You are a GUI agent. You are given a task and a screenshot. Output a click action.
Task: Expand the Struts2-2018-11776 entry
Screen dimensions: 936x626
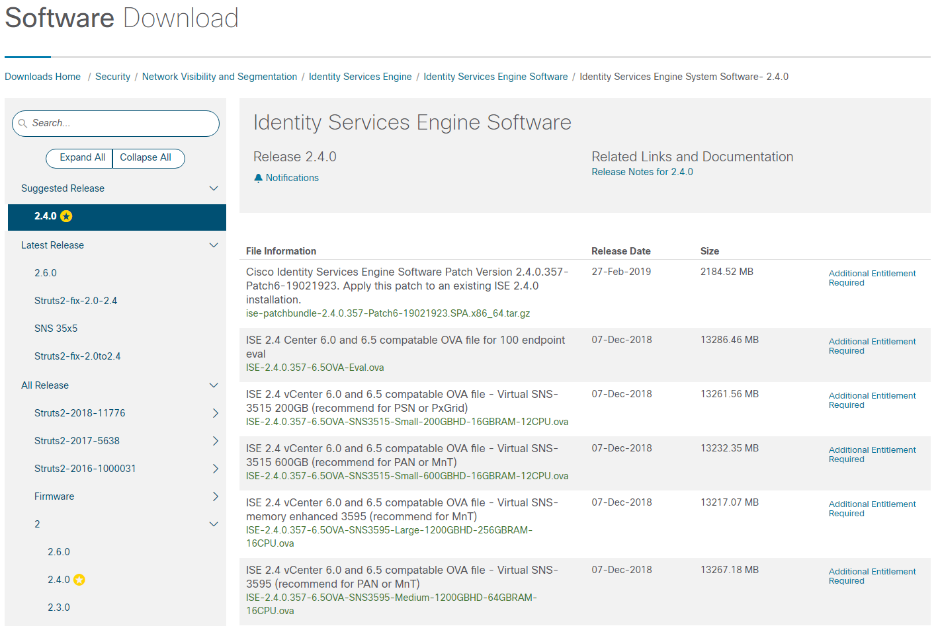coord(215,412)
